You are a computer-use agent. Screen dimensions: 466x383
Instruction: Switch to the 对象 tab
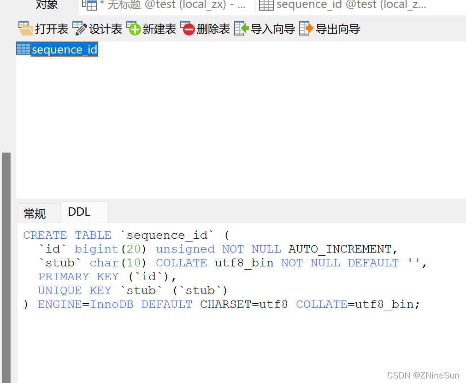pos(47,5)
